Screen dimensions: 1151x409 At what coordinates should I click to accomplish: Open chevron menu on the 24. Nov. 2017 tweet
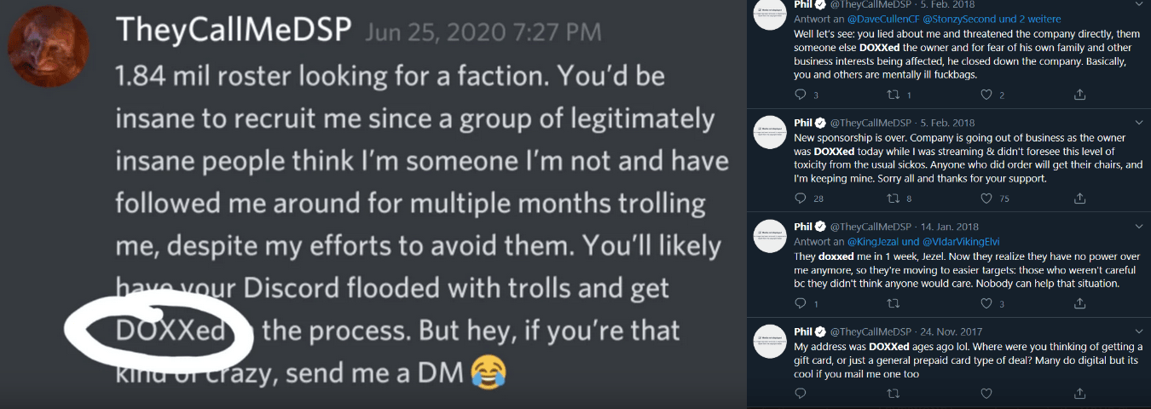pyautogui.click(x=1139, y=331)
